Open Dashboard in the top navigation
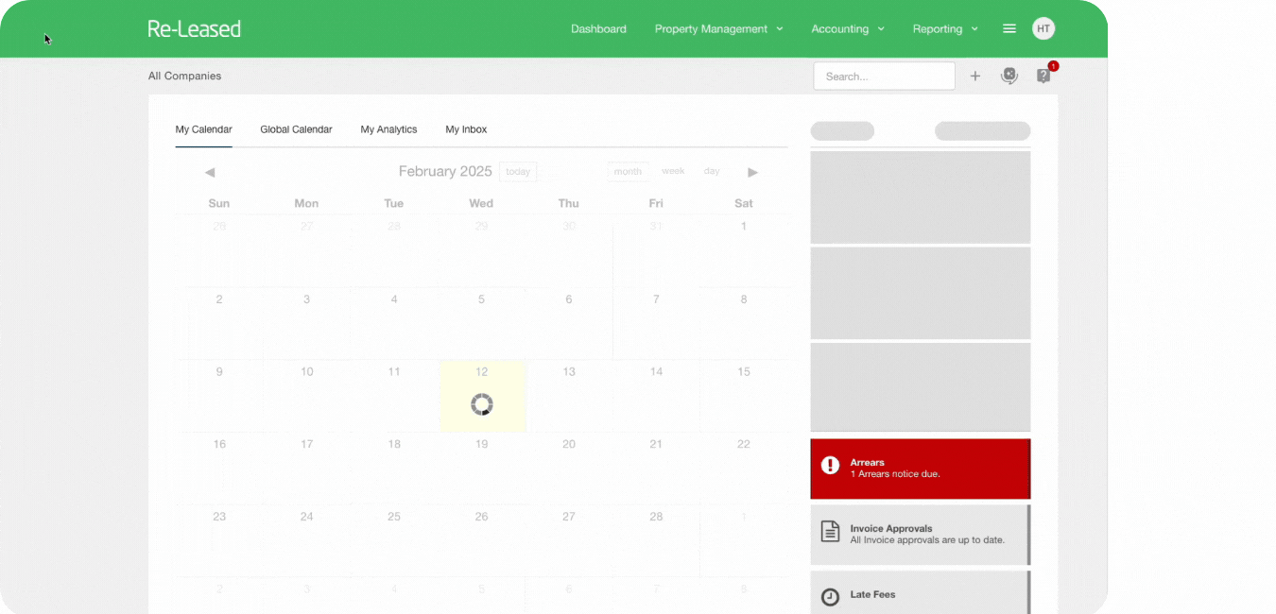The width and height of the screenshot is (1276, 614). [598, 29]
